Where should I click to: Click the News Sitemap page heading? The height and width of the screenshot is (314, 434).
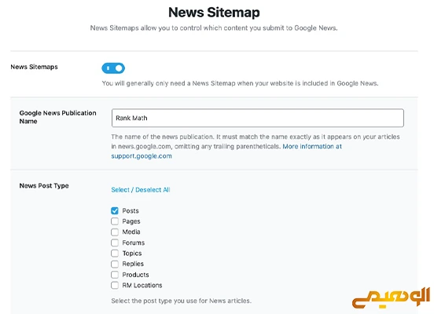tap(214, 13)
